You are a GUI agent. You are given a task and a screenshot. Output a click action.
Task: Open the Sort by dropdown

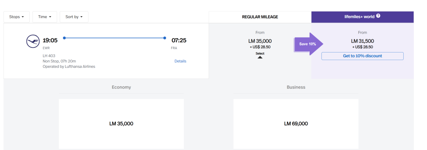[x=74, y=17]
